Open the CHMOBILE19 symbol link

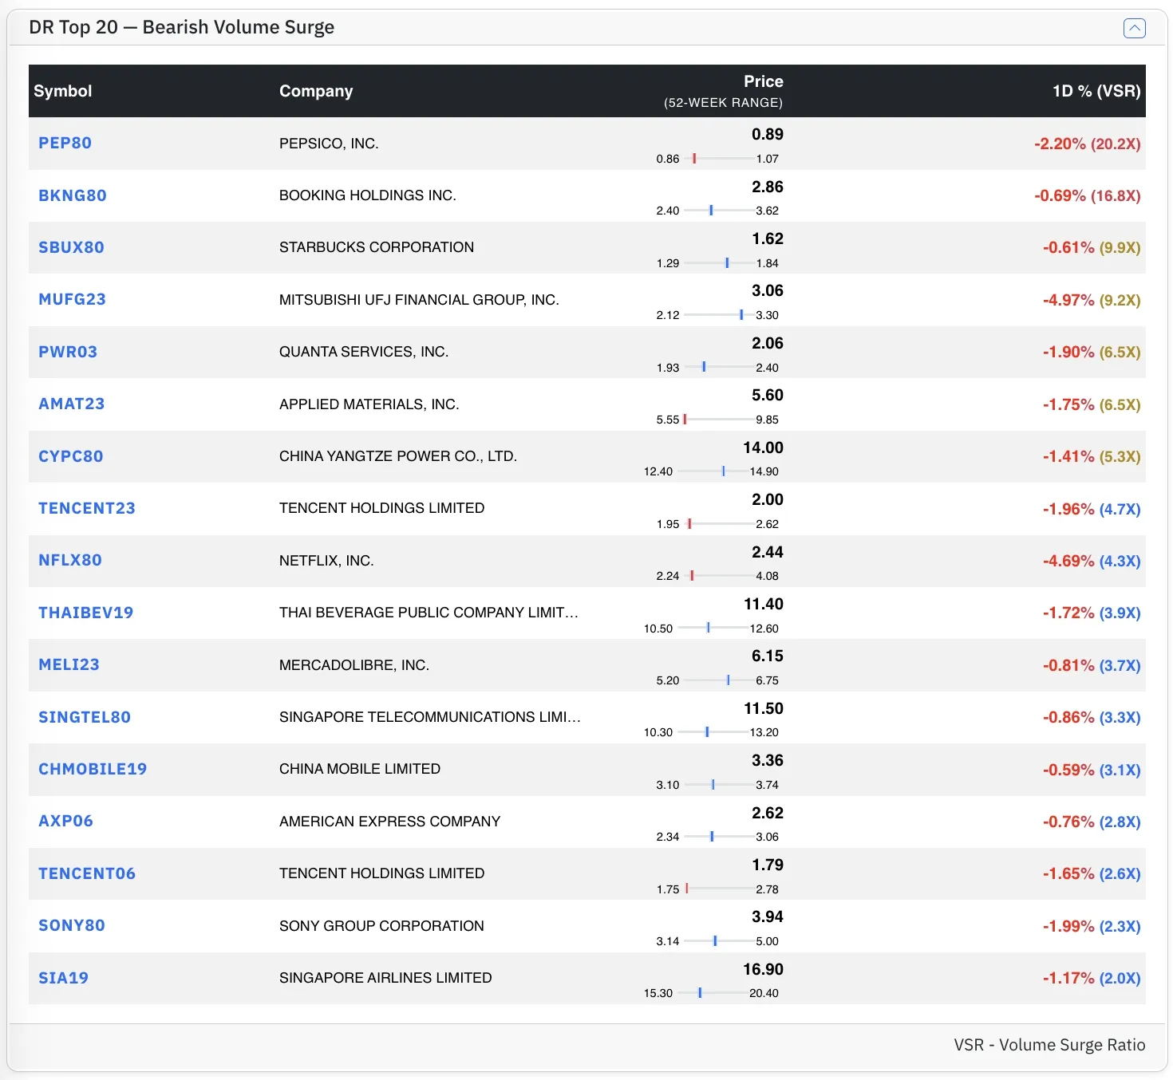click(93, 769)
